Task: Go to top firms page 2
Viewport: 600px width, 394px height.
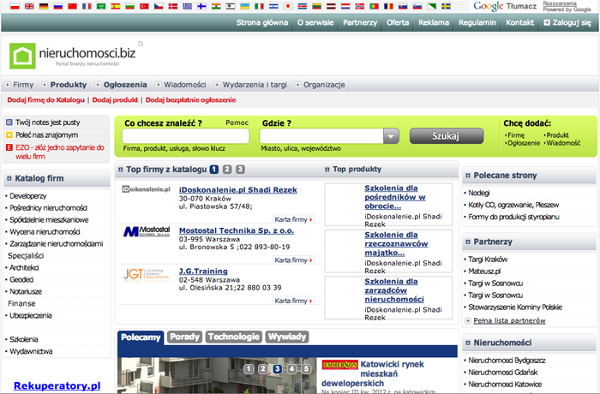Action: tap(227, 169)
